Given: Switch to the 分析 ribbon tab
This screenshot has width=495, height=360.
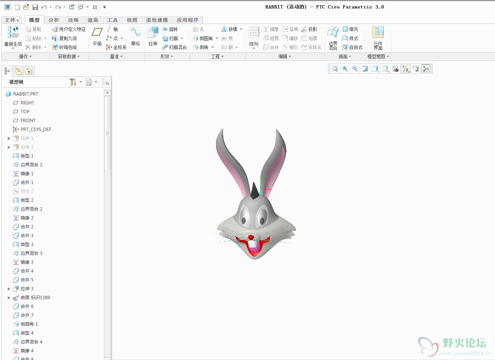Looking at the screenshot, I should point(54,20).
